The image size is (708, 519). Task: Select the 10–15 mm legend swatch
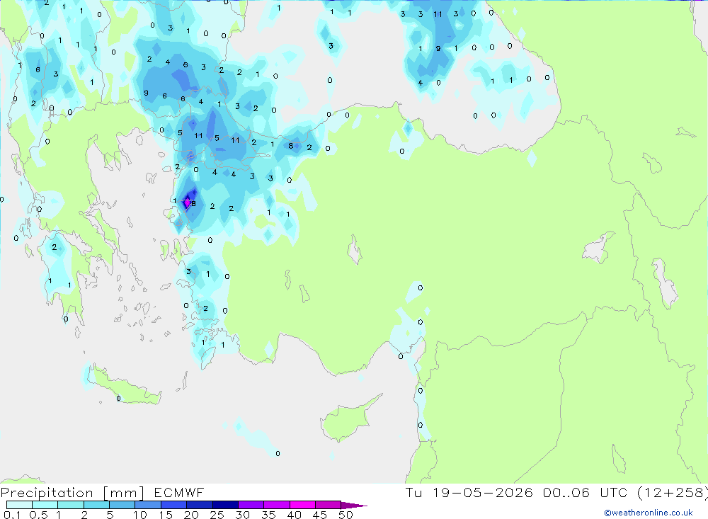coord(148,505)
